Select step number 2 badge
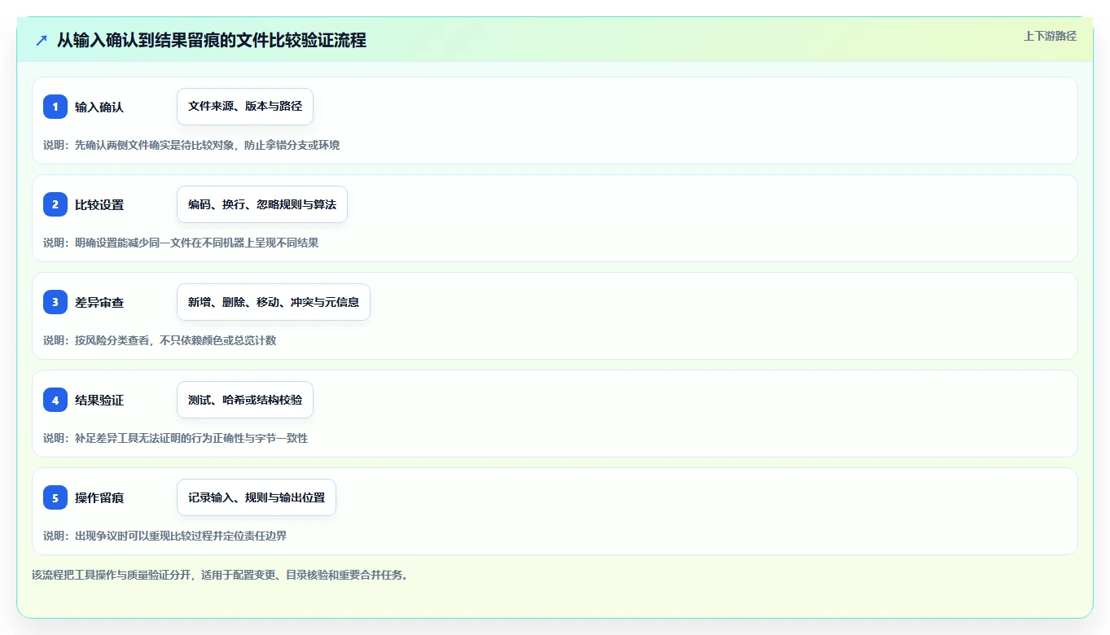This screenshot has width=1110, height=635. 55,204
